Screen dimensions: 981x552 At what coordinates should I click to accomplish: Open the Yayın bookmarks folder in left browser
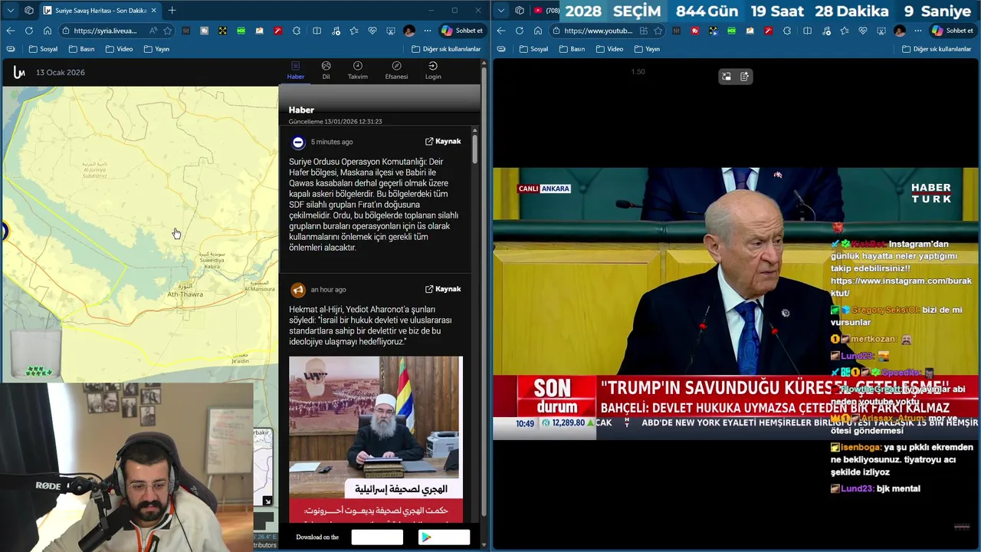[x=156, y=49]
